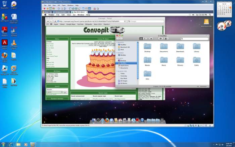235x147 pixels.
Task: Open the Apple menu in Mac menu bar
Action: pos(45,15)
